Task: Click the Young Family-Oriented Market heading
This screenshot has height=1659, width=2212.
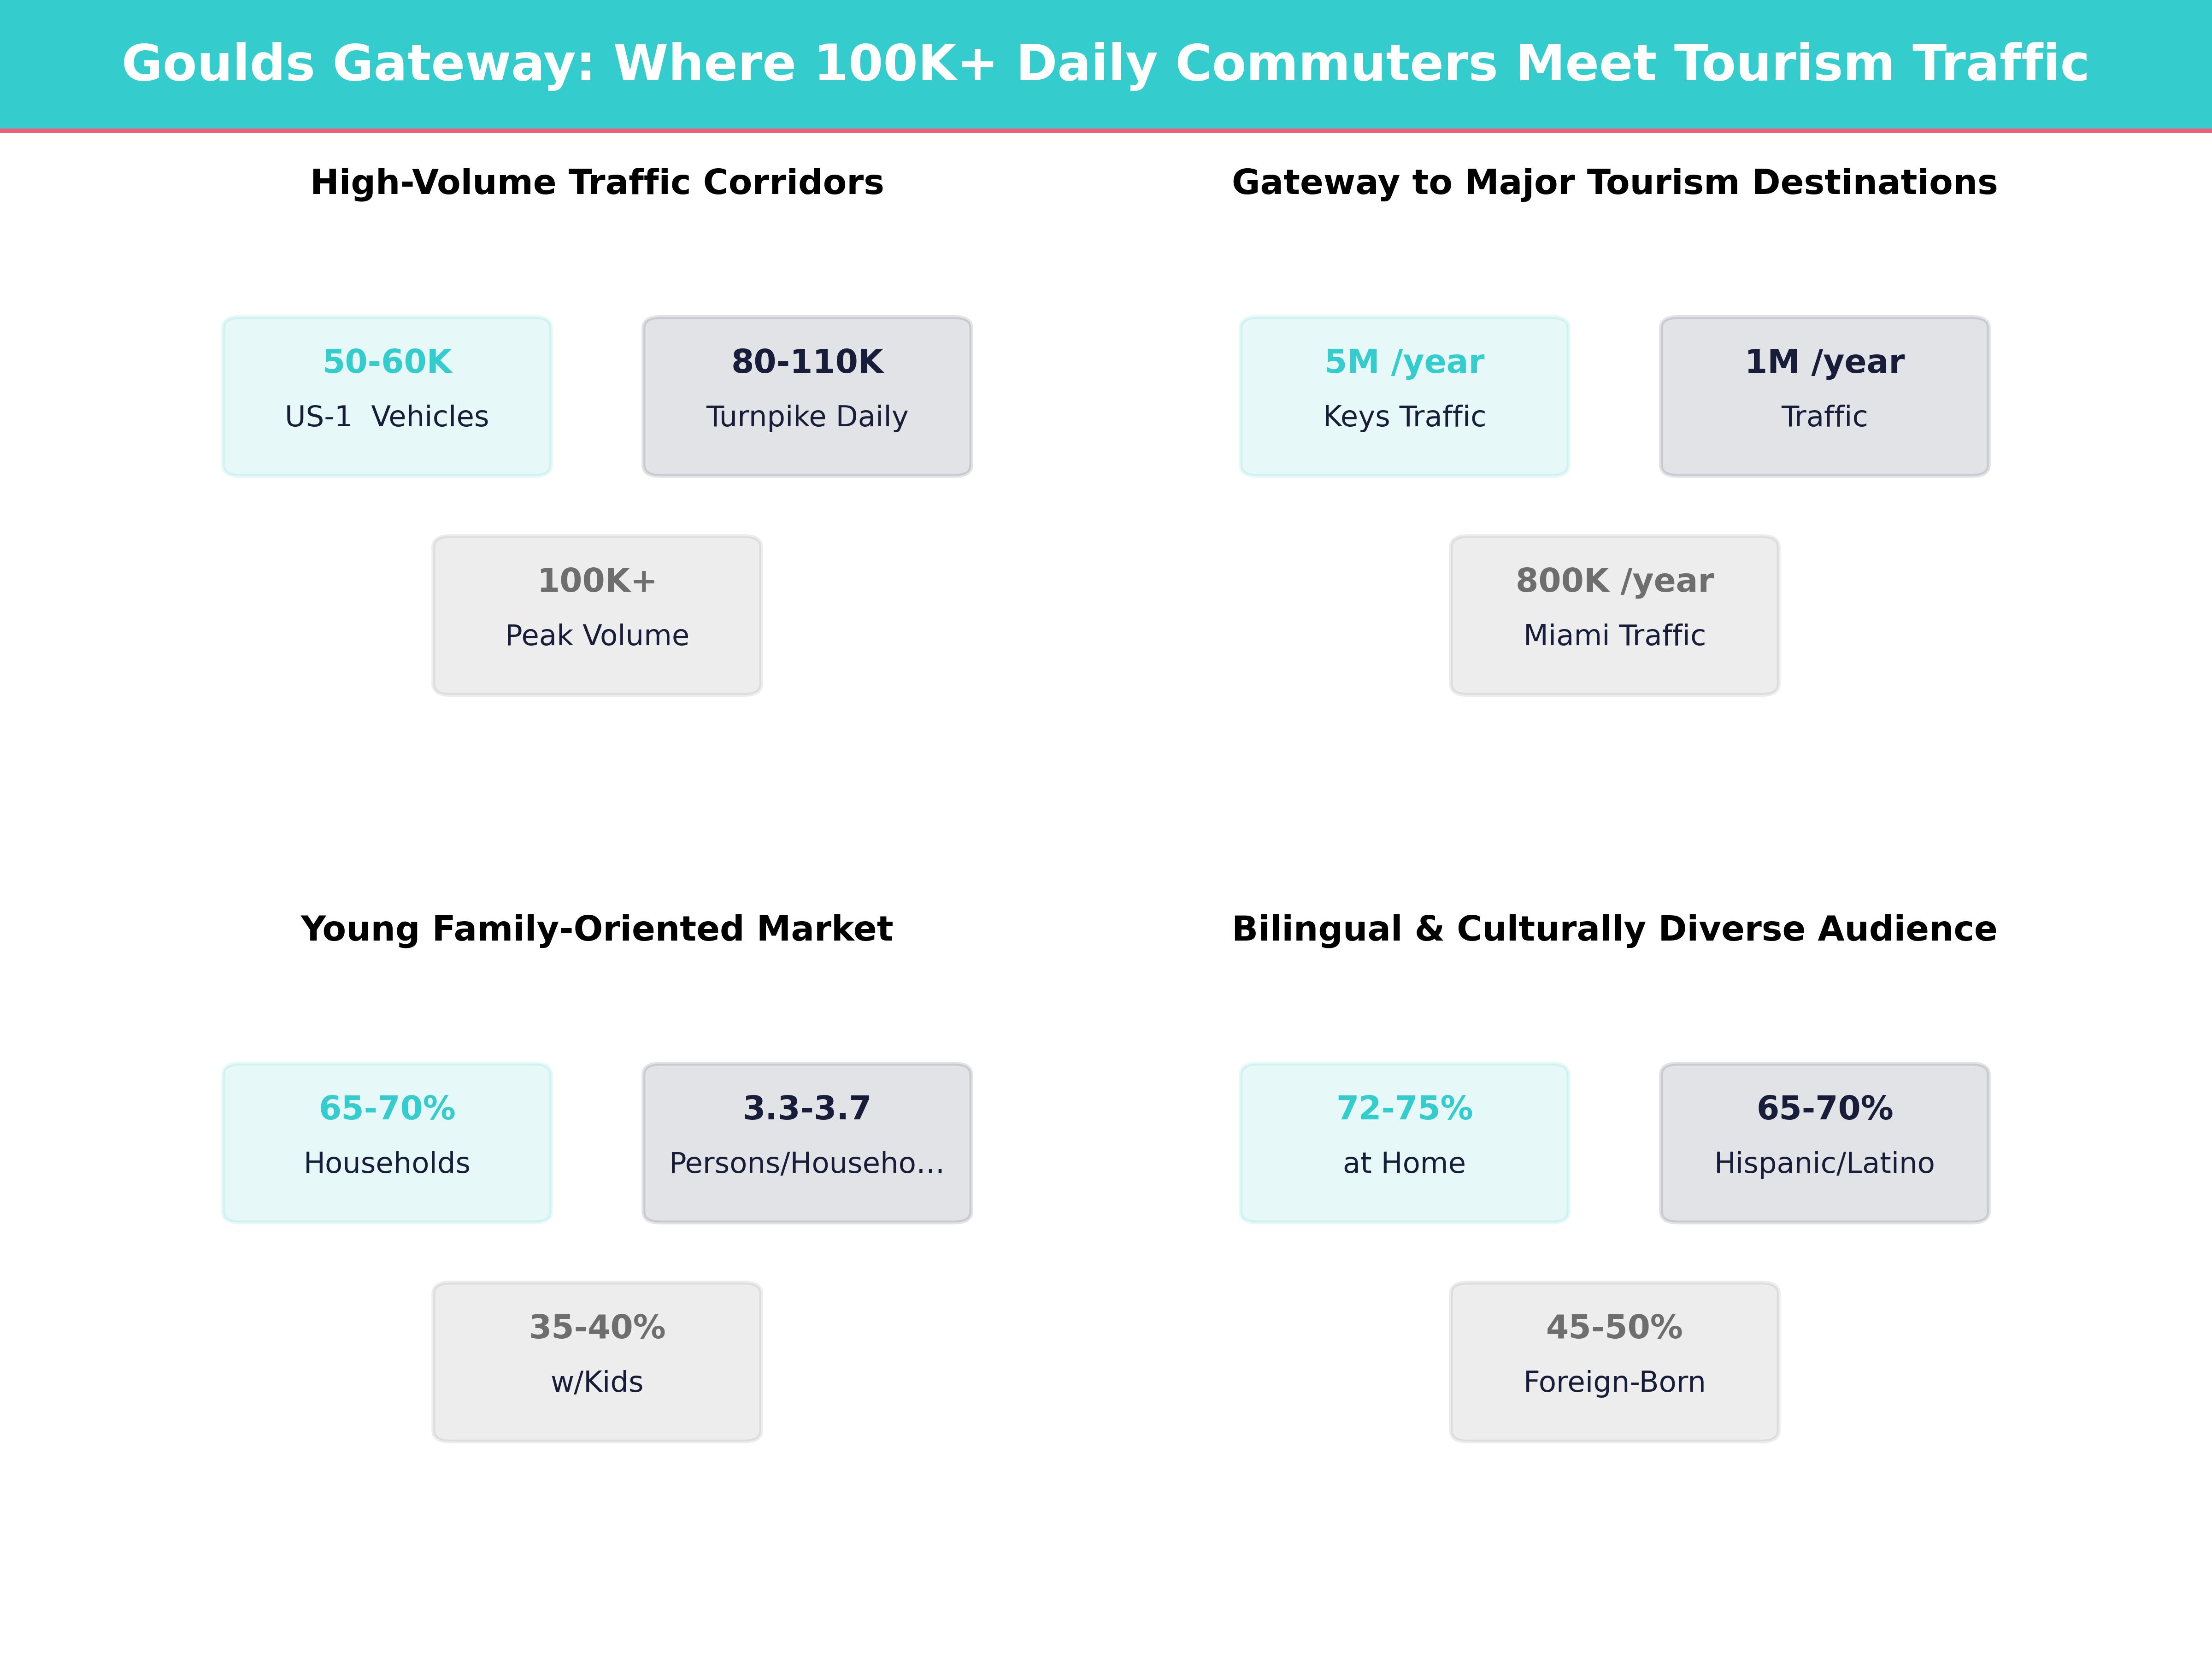Action: [x=597, y=929]
